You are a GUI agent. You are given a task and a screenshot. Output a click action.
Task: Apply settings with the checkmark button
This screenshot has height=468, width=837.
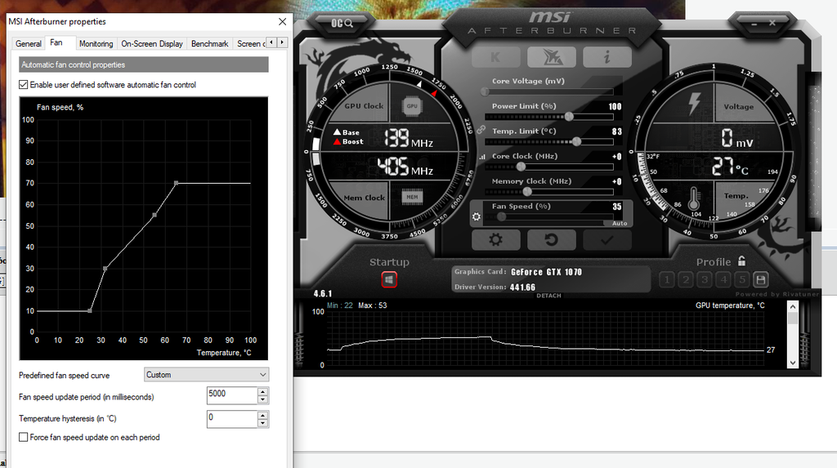606,240
